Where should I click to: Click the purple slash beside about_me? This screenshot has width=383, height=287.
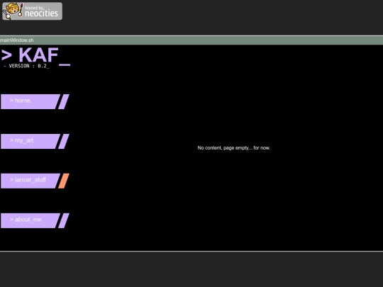(64, 220)
